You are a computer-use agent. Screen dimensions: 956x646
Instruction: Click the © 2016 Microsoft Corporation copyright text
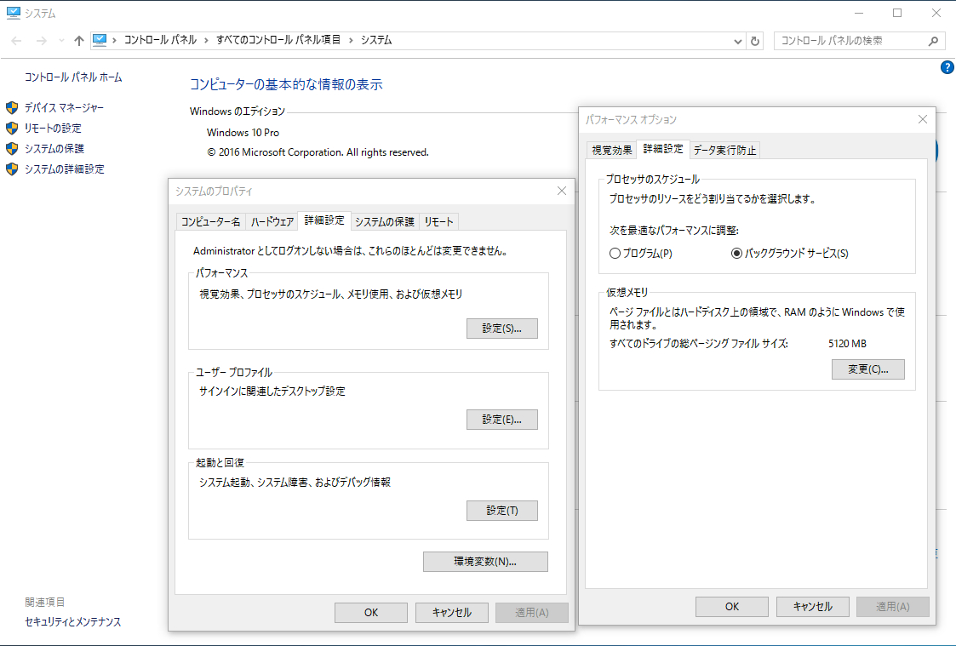318,152
